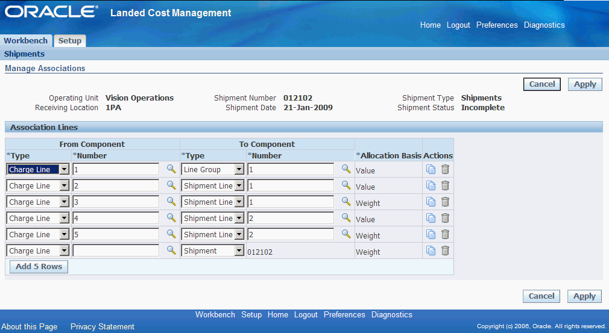Delete the Charge Line 3 association row
Viewport: 609px width, 333px height.
pos(445,202)
